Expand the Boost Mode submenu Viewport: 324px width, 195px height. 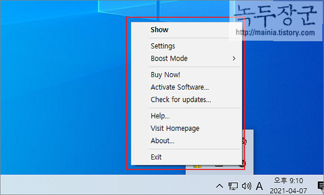(187, 58)
